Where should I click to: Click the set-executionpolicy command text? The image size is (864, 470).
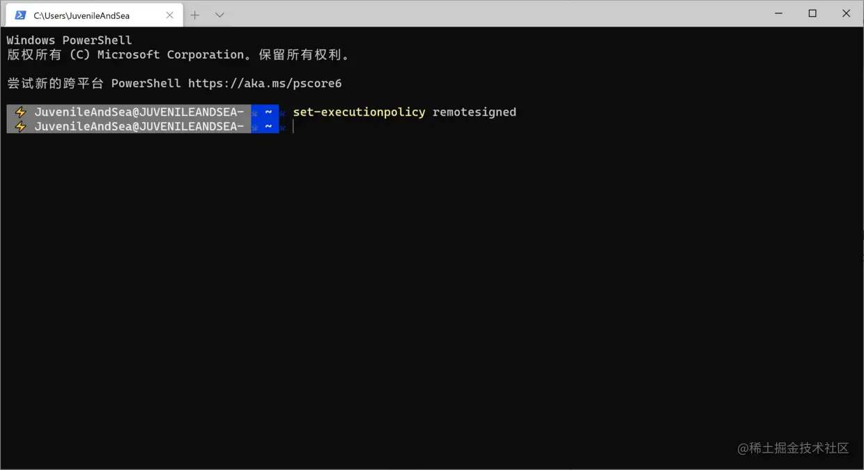359,112
